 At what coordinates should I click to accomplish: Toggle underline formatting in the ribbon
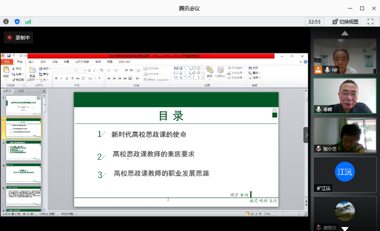(68, 78)
